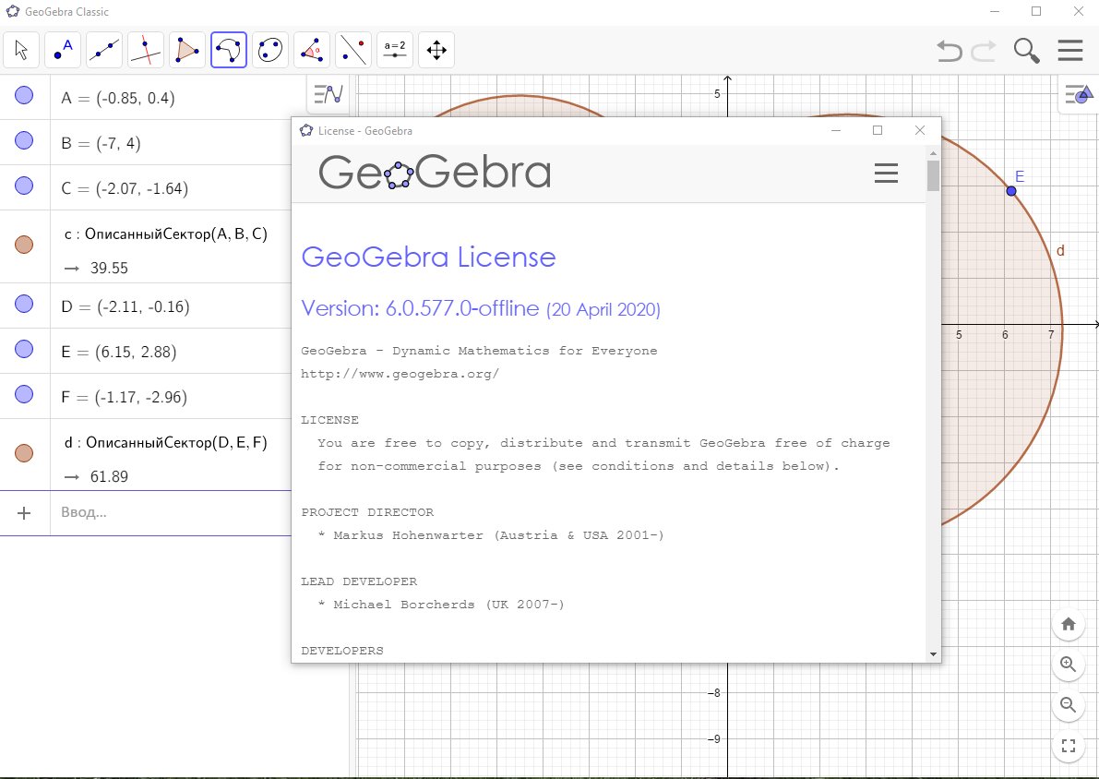This screenshot has width=1099, height=779.
Task: Pick the Polygon tool
Action: coord(187,50)
